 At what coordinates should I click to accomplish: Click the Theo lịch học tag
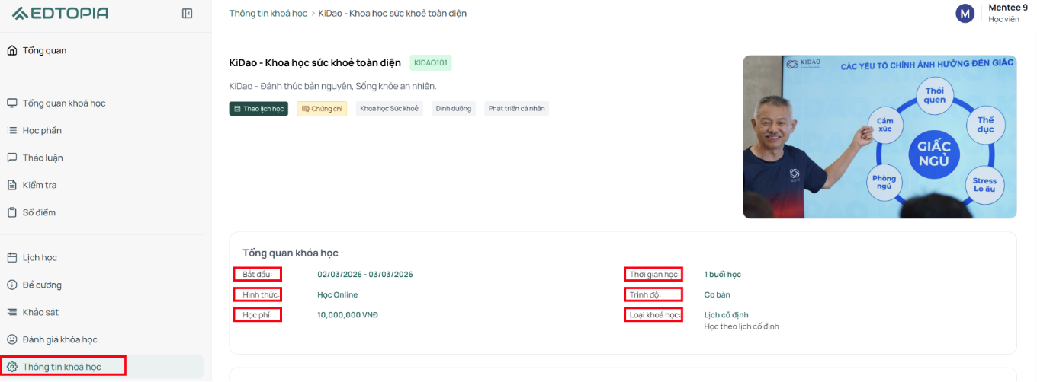(x=258, y=109)
